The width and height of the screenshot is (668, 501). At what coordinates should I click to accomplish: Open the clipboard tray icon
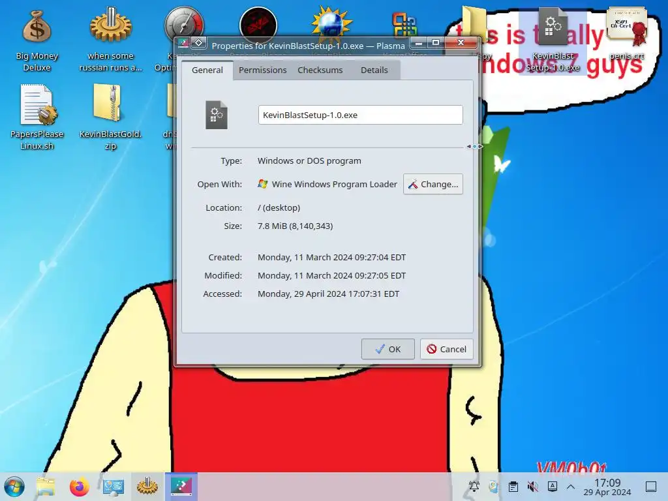pyautogui.click(x=513, y=487)
